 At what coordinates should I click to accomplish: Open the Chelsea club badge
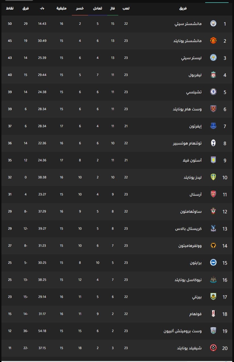(213, 92)
